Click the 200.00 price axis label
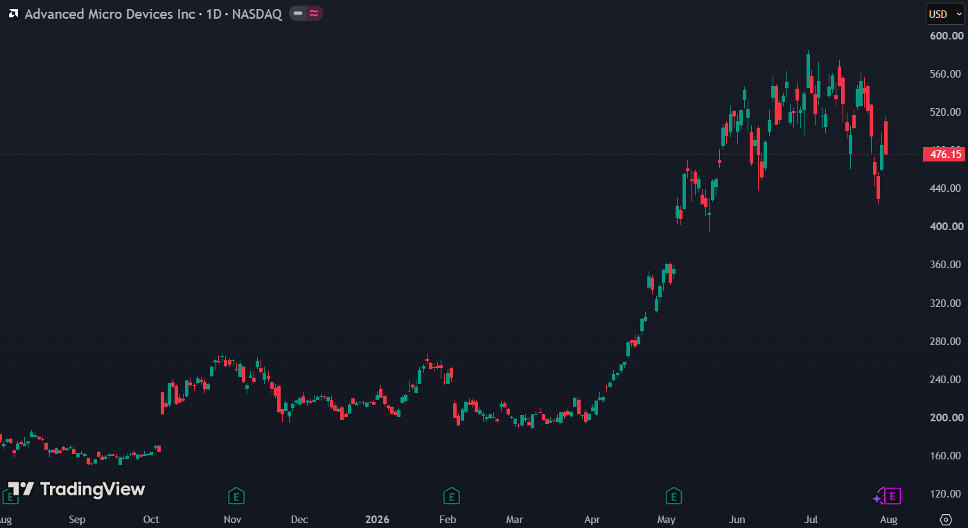Image resolution: width=968 pixels, height=528 pixels. point(947,417)
